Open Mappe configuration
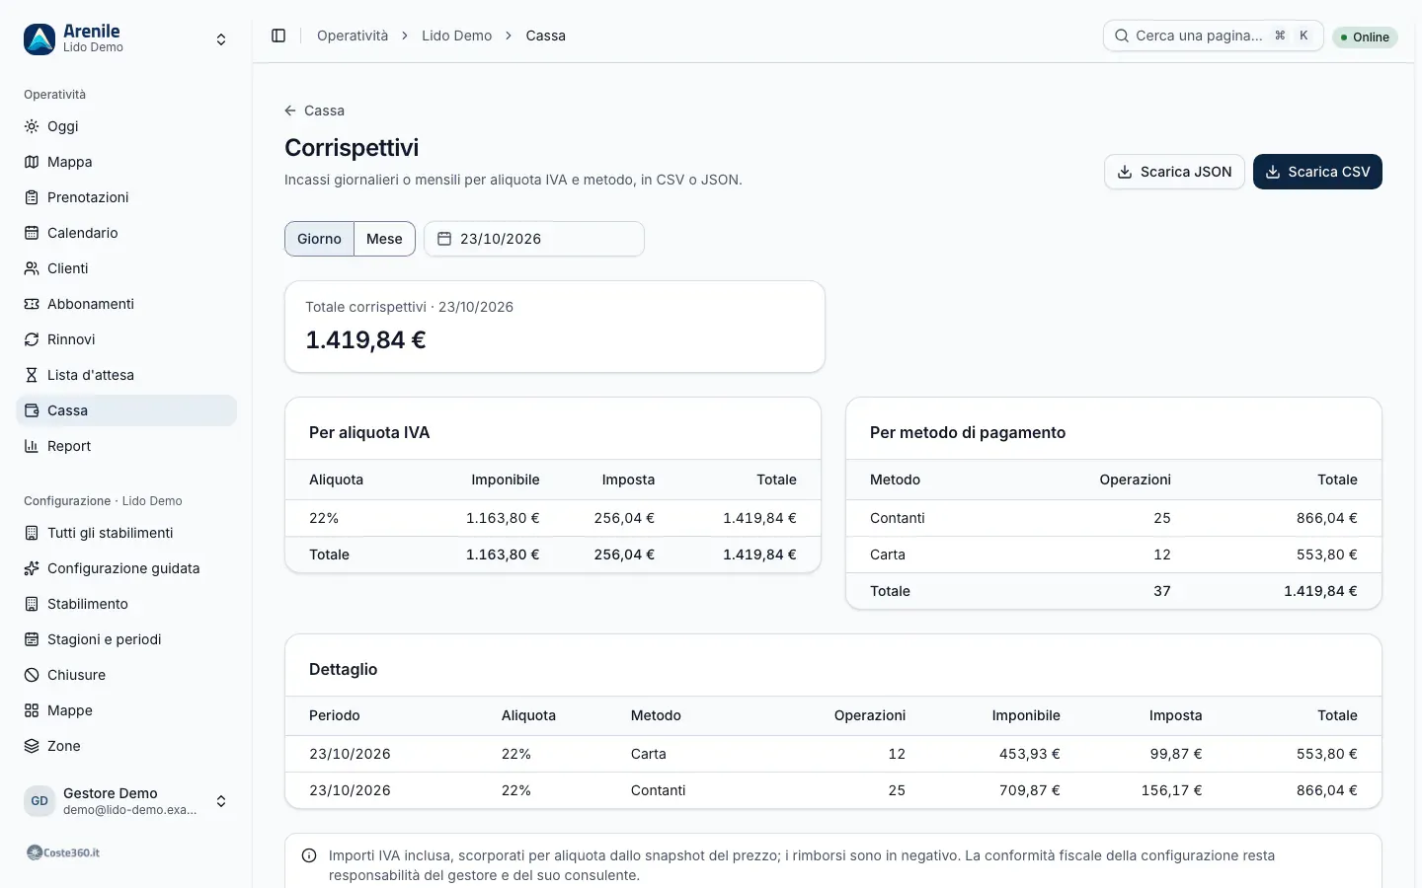 (126, 710)
